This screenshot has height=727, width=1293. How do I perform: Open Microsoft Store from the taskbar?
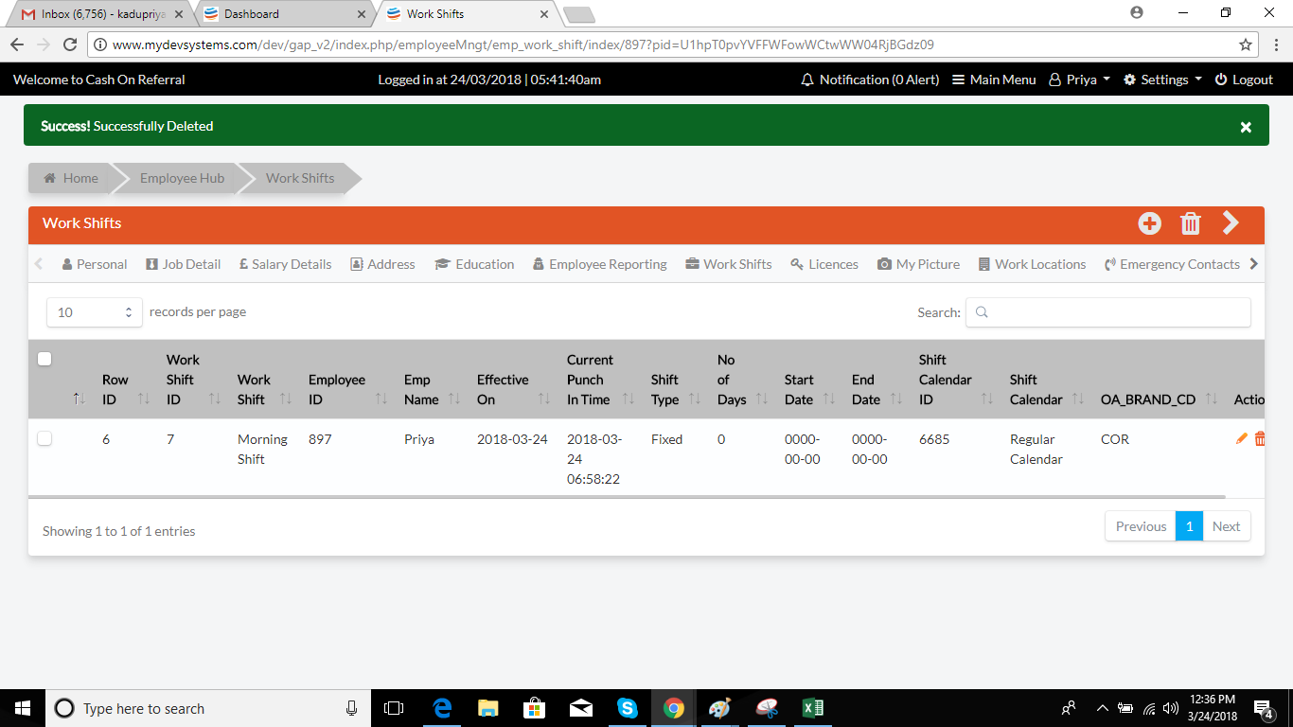point(535,708)
